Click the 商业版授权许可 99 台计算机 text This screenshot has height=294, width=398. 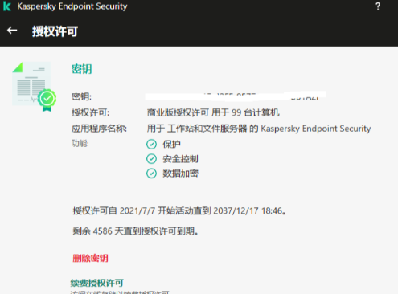[213, 112]
